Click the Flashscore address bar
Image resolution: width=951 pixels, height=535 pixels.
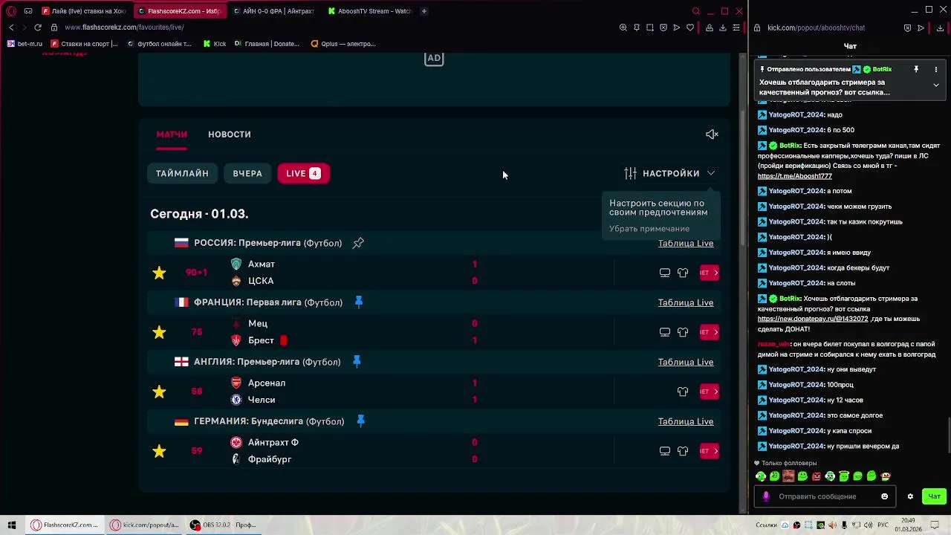pos(334,27)
